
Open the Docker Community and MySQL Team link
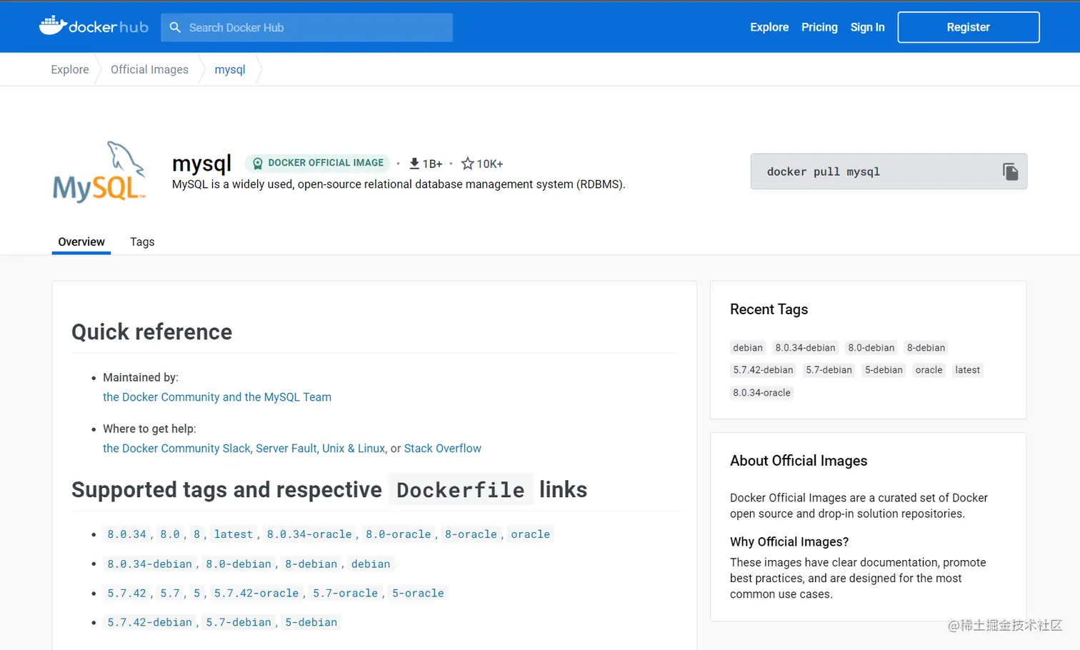217,397
